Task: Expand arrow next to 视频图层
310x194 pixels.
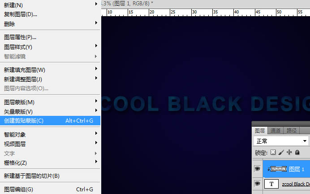Action: [96, 143]
